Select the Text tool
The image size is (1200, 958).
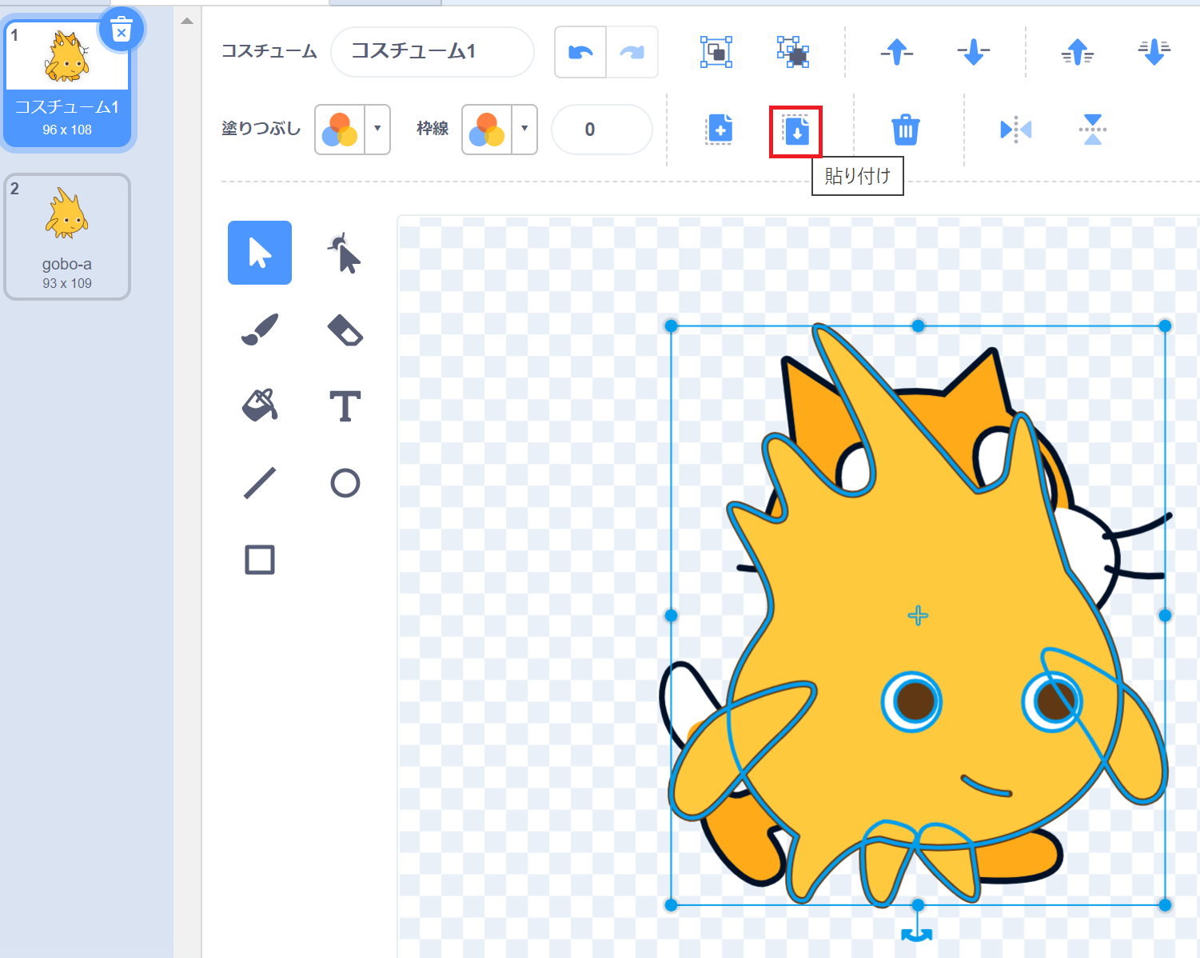(343, 405)
